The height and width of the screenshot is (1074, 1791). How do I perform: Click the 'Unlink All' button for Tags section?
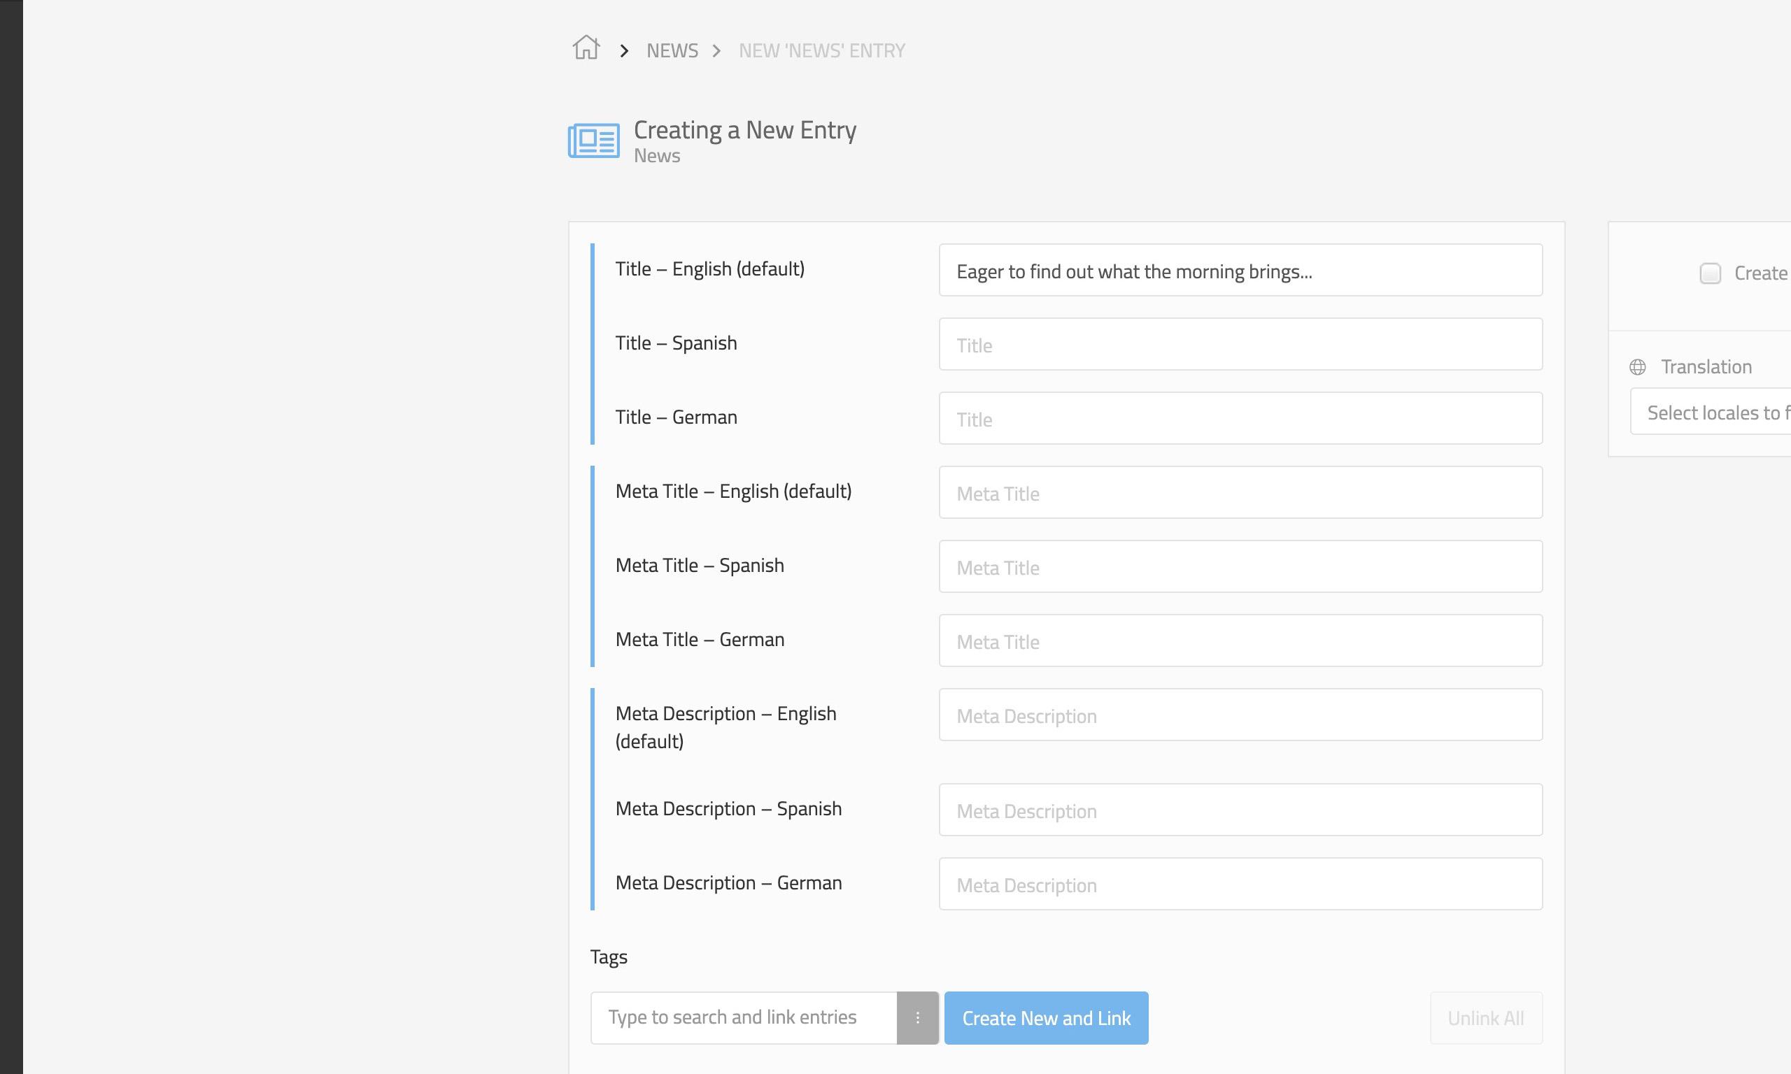click(1485, 1018)
